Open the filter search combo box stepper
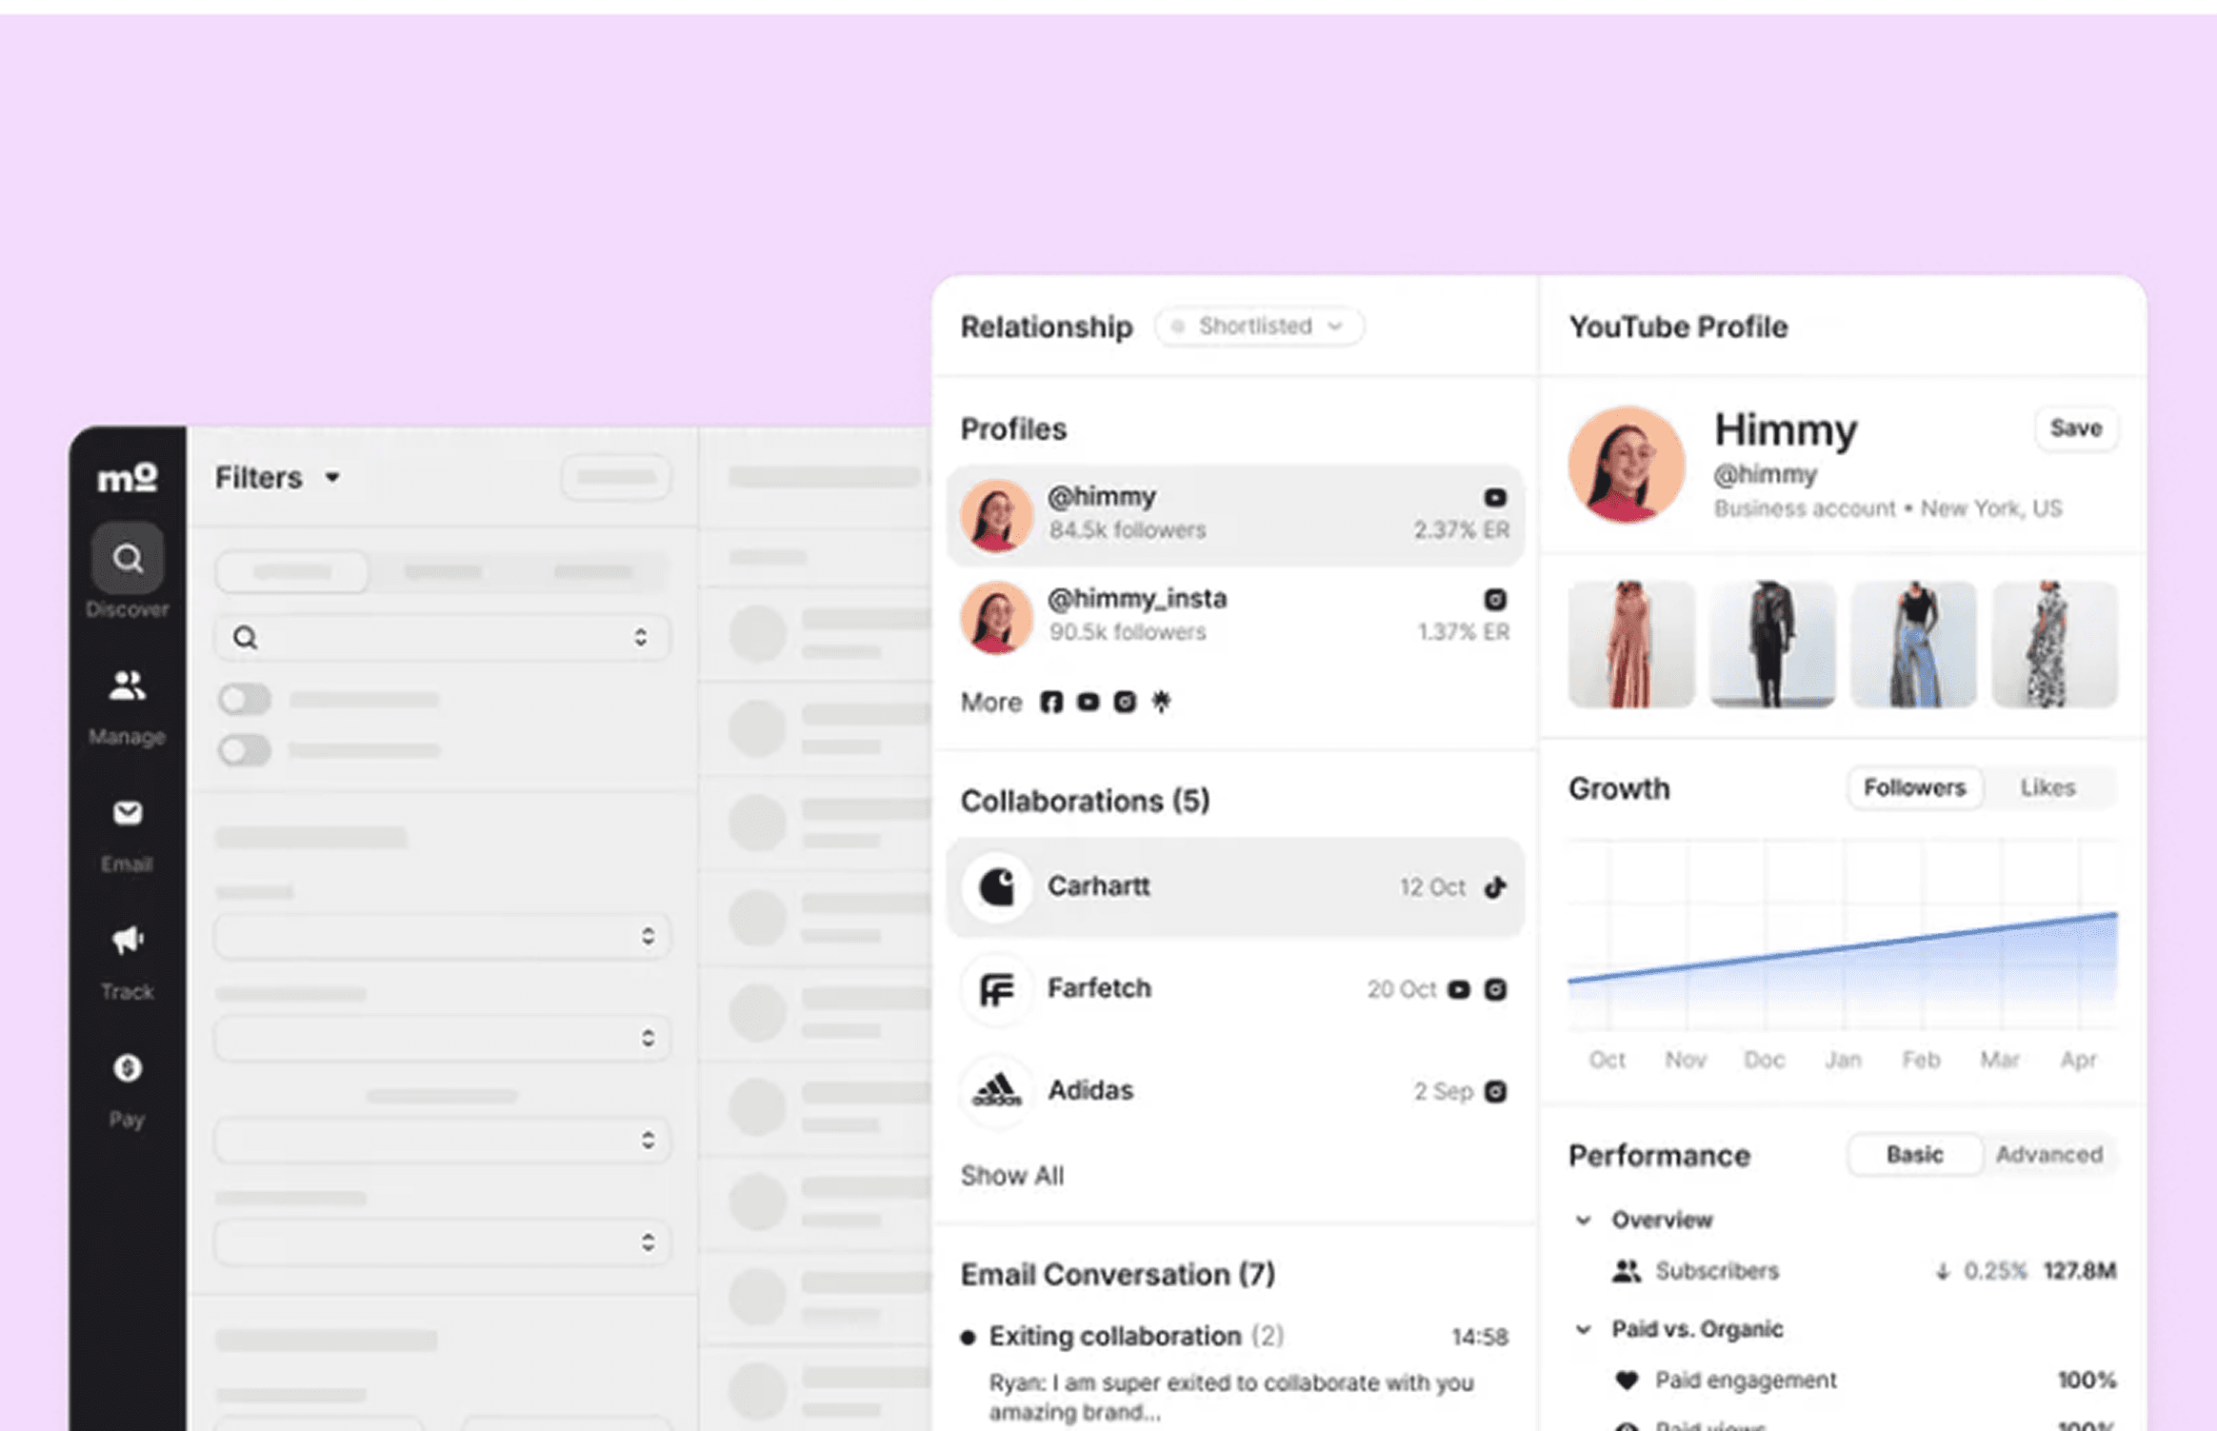This screenshot has height=1431, width=2217. pyautogui.click(x=641, y=638)
